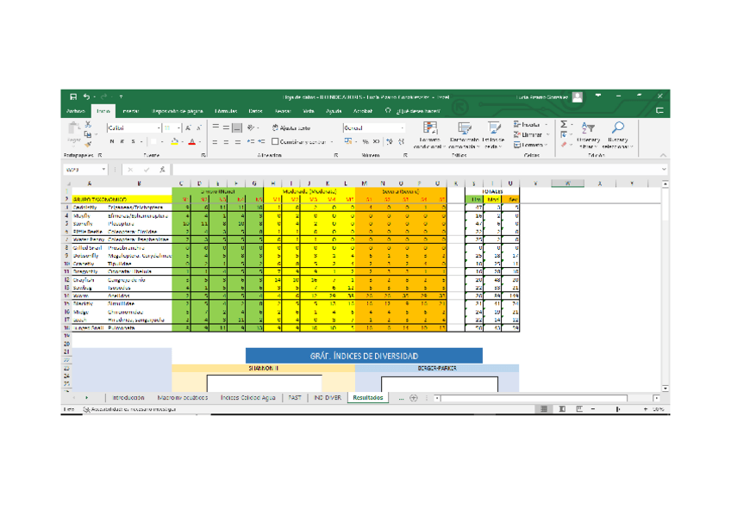The height and width of the screenshot is (516, 731).
Task: Open the Introducción sheet tab
Action: tap(128, 398)
